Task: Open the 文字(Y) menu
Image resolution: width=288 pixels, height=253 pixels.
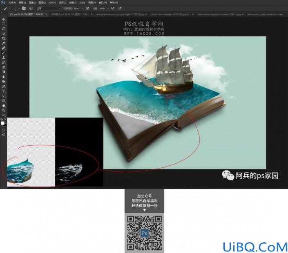Action: tap(52, 2)
